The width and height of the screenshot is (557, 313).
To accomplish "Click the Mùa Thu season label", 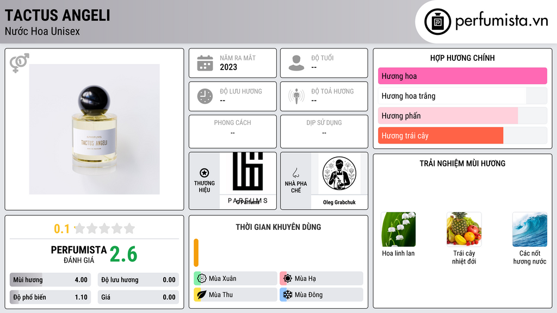I will point(221,295).
